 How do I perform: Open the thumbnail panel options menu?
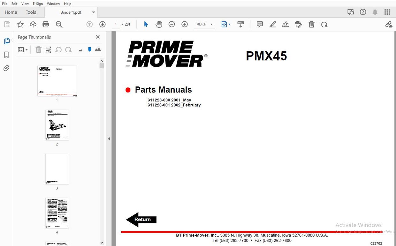point(23,49)
